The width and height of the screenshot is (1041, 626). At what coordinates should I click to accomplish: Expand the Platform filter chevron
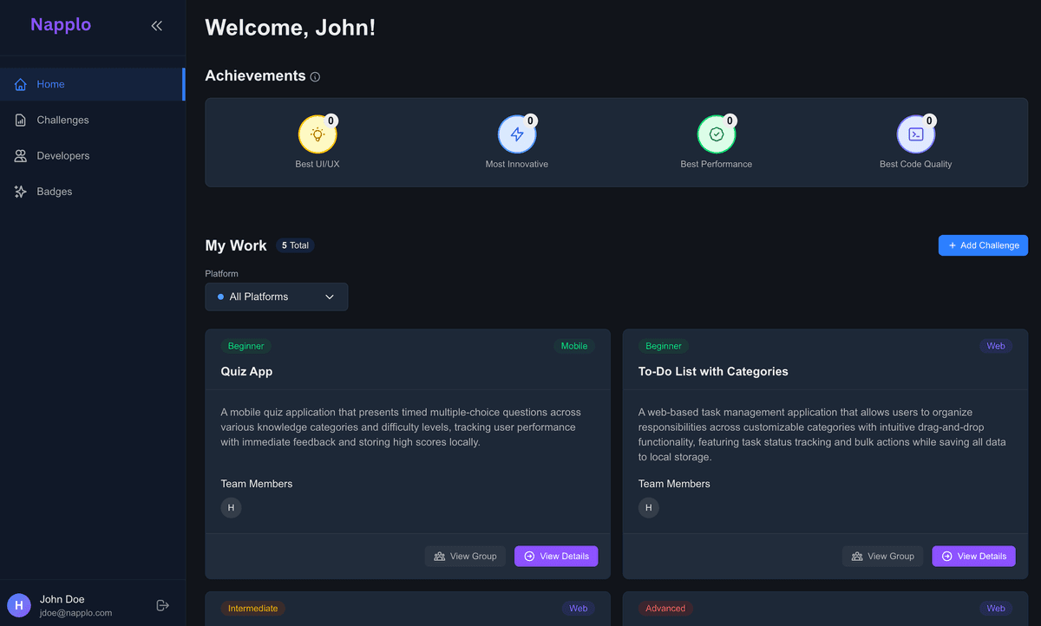coord(329,297)
